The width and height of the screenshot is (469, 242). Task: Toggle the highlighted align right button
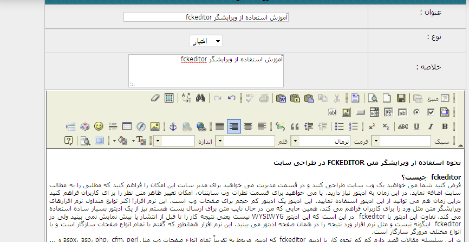pyautogui.click(x=234, y=126)
